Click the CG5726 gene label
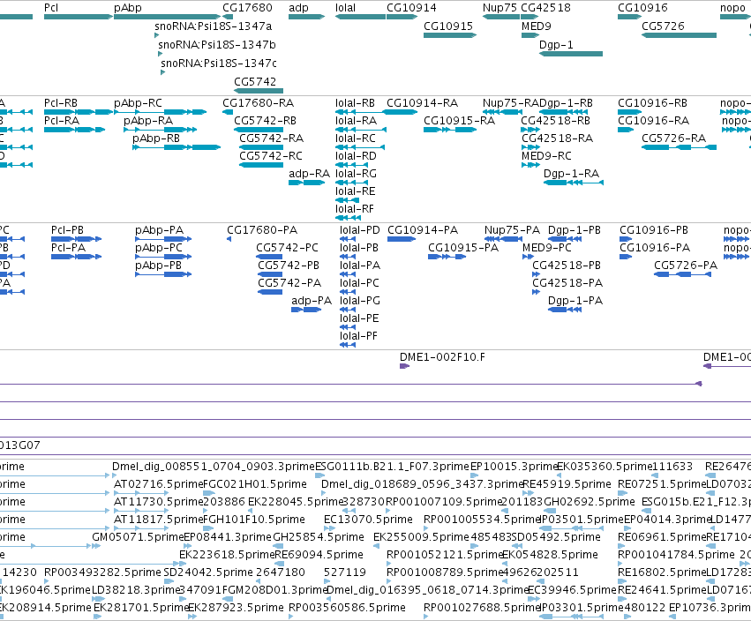The width and height of the screenshot is (751, 621). pyautogui.click(x=663, y=26)
